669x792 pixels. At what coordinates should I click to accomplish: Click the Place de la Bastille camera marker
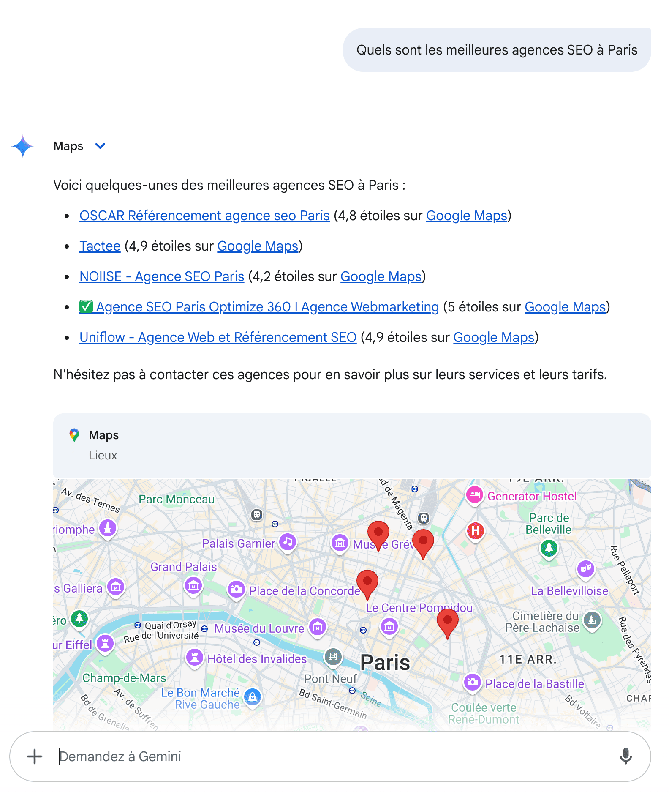(x=472, y=682)
